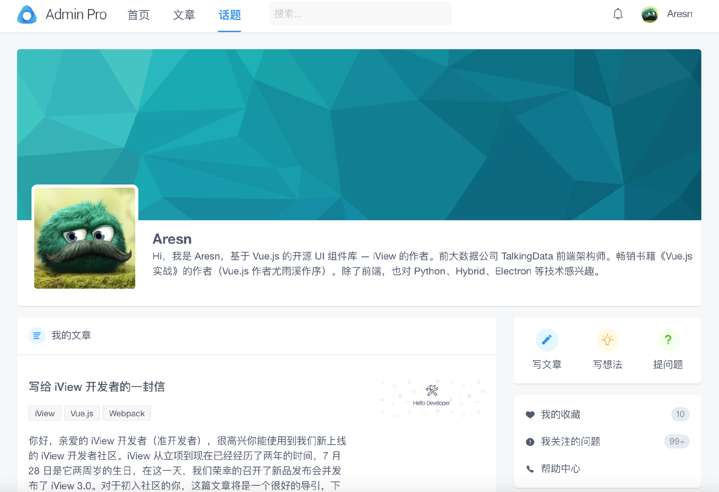Click the 提问题 label
719x492 pixels.
pyautogui.click(x=668, y=364)
